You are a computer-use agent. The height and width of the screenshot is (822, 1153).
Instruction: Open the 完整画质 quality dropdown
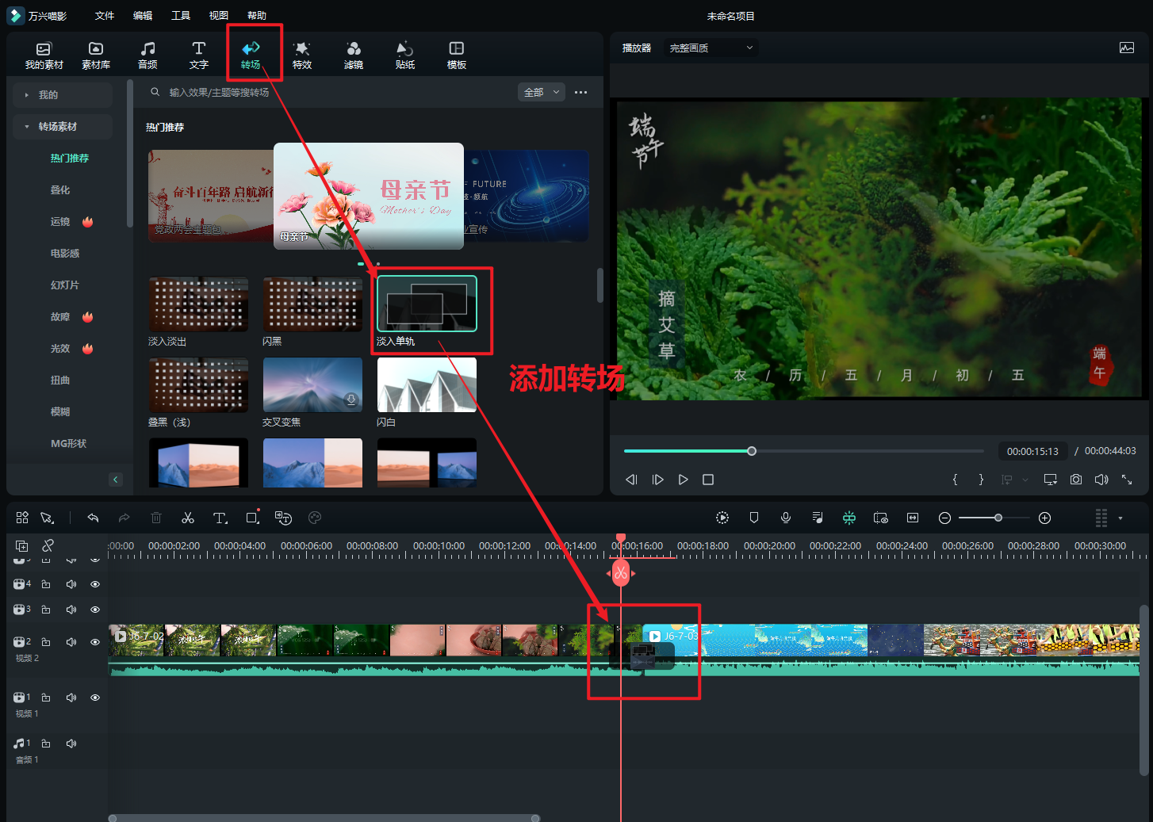[x=711, y=48]
